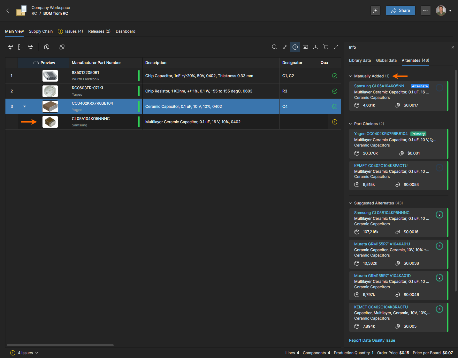Click the add column toolbar icon

click(20, 47)
